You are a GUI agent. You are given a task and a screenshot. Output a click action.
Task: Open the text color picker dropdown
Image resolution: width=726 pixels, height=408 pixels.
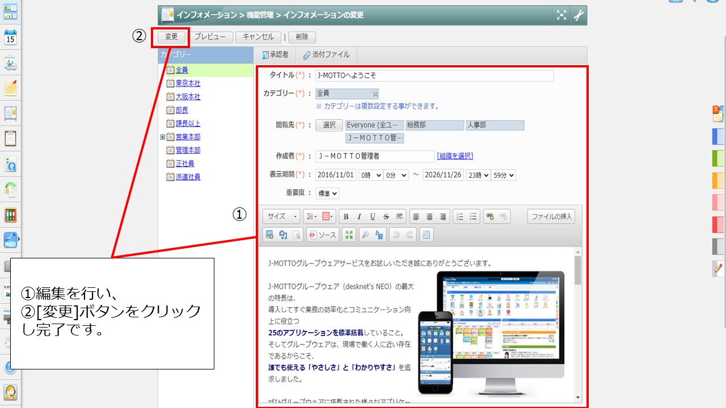tap(311, 216)
